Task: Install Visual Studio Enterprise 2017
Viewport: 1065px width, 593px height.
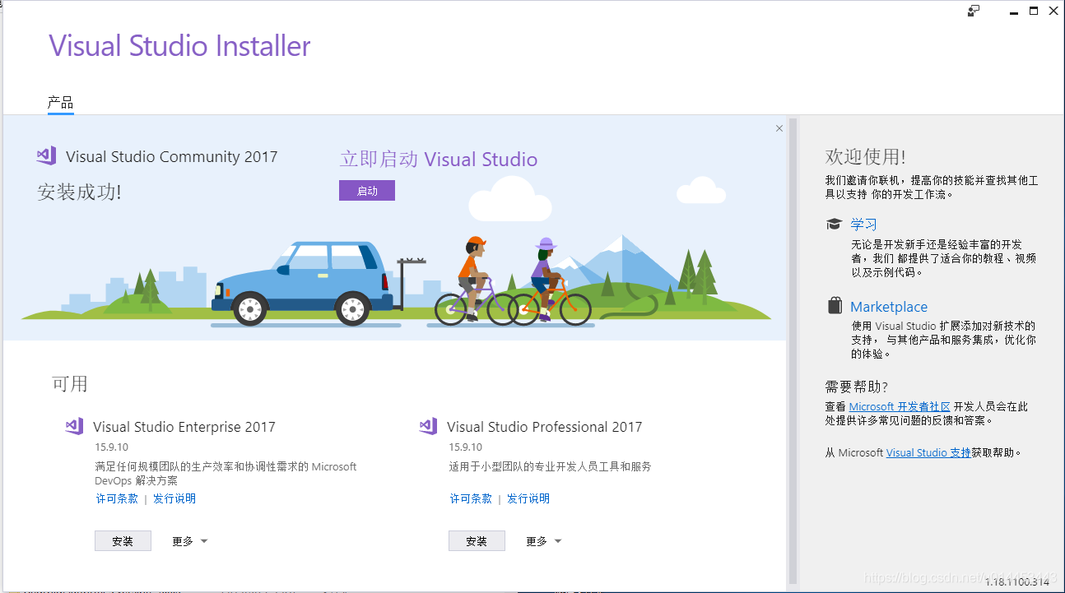Action: click(x=123, y=541)
